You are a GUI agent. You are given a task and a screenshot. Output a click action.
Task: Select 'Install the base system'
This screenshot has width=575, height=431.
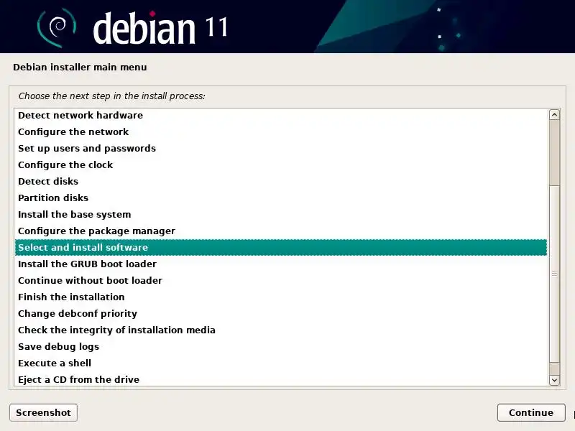[281, 214]
